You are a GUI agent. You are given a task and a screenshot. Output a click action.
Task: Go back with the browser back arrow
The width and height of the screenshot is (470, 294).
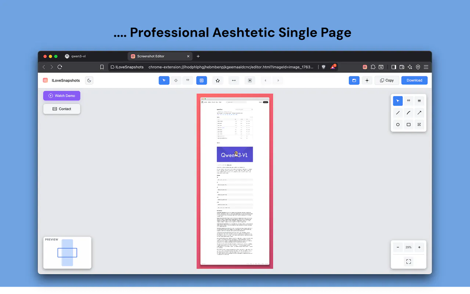[44, 67]
